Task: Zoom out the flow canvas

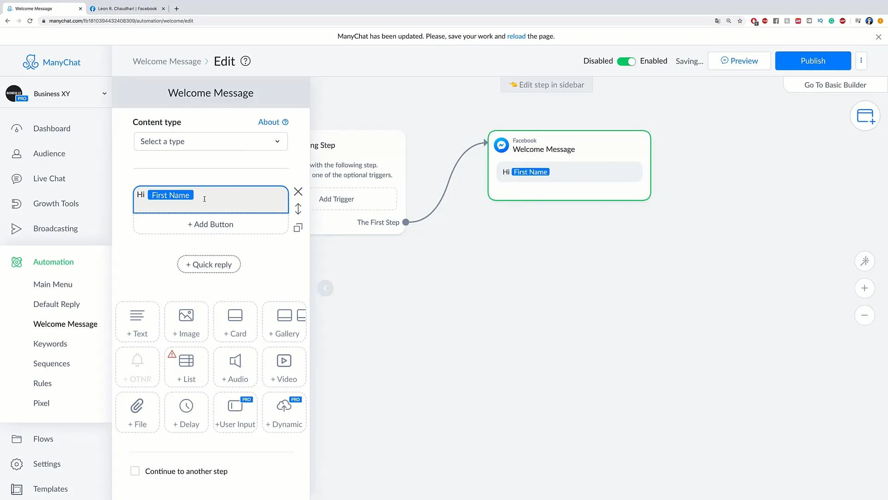Action: 864,315
